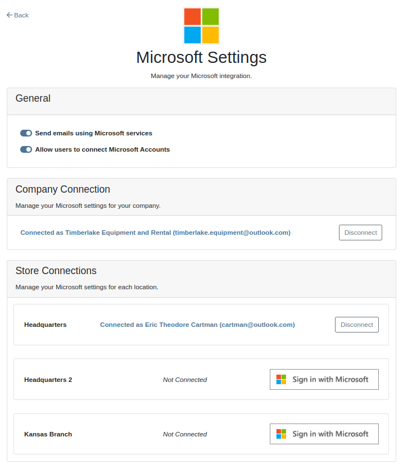
Task: Disconnect the Timberlake Equipment company connection
Action: point(360,233)
